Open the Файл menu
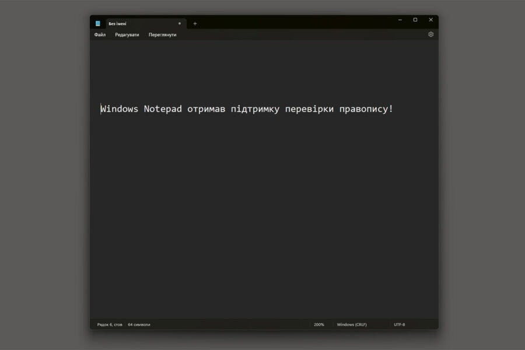525x350 pixels. click(x=100, y=35)
